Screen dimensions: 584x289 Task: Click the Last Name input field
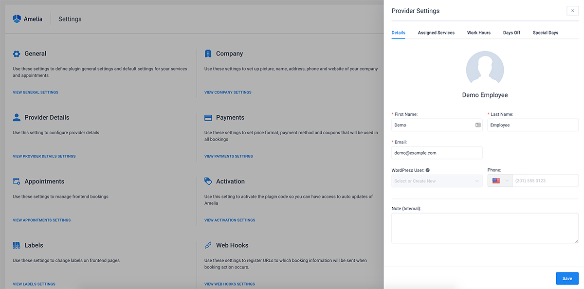coord(533,125)
